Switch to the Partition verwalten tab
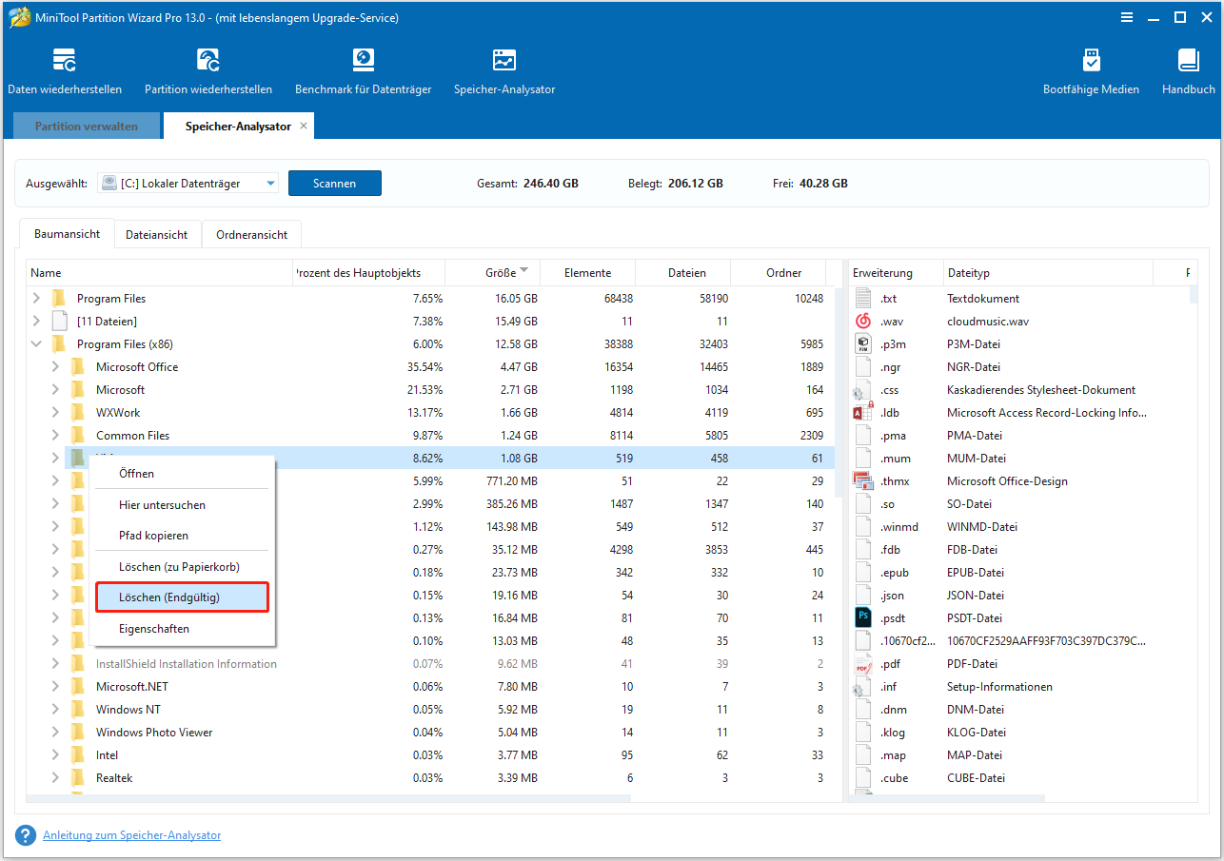This screenshot has width=1224, height=861. pos(86,125)
